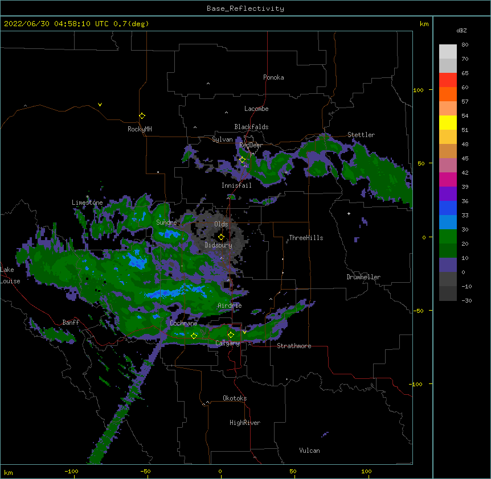Viewport: 491px width, 479px height.
Task: Click the dBZ legend heading
Action: (461, 31)
